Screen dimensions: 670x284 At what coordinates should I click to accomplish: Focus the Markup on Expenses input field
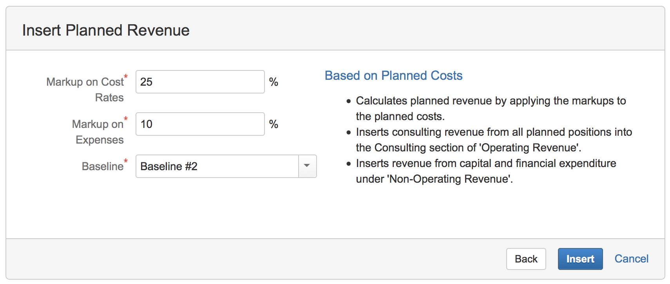[x=200, y=124]
